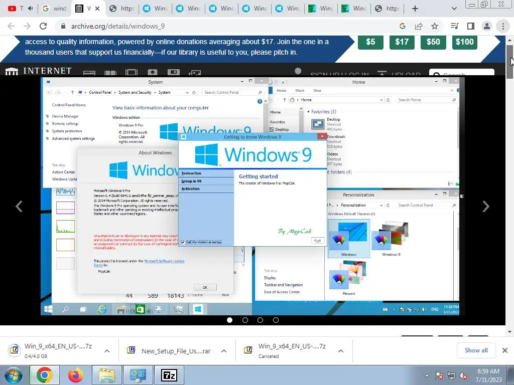Reload the archive.org page

[x=43, y=26]
